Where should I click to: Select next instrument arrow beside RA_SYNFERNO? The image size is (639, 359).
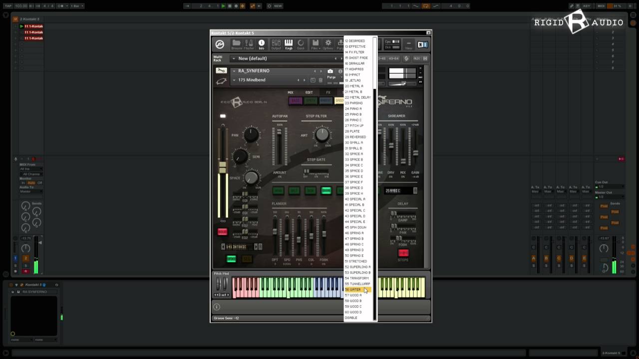(x=320, y=71)
